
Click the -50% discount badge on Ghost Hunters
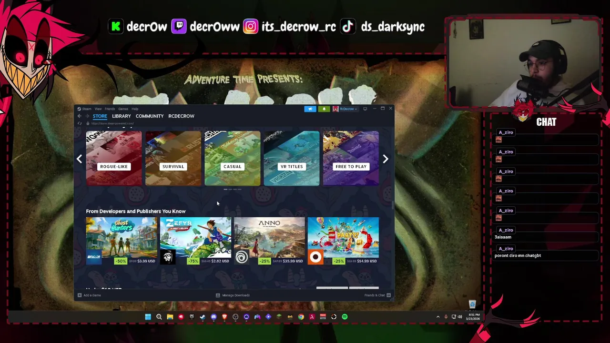(x=121, y=261)
